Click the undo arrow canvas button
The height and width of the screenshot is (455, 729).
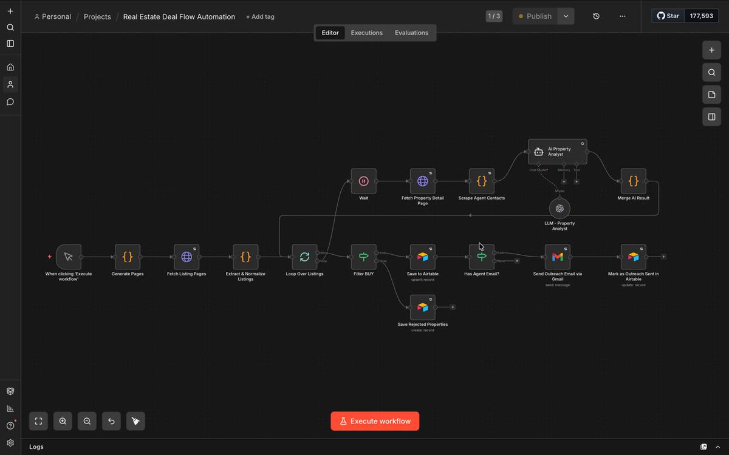pyautogui.click(x=111, y=421)
